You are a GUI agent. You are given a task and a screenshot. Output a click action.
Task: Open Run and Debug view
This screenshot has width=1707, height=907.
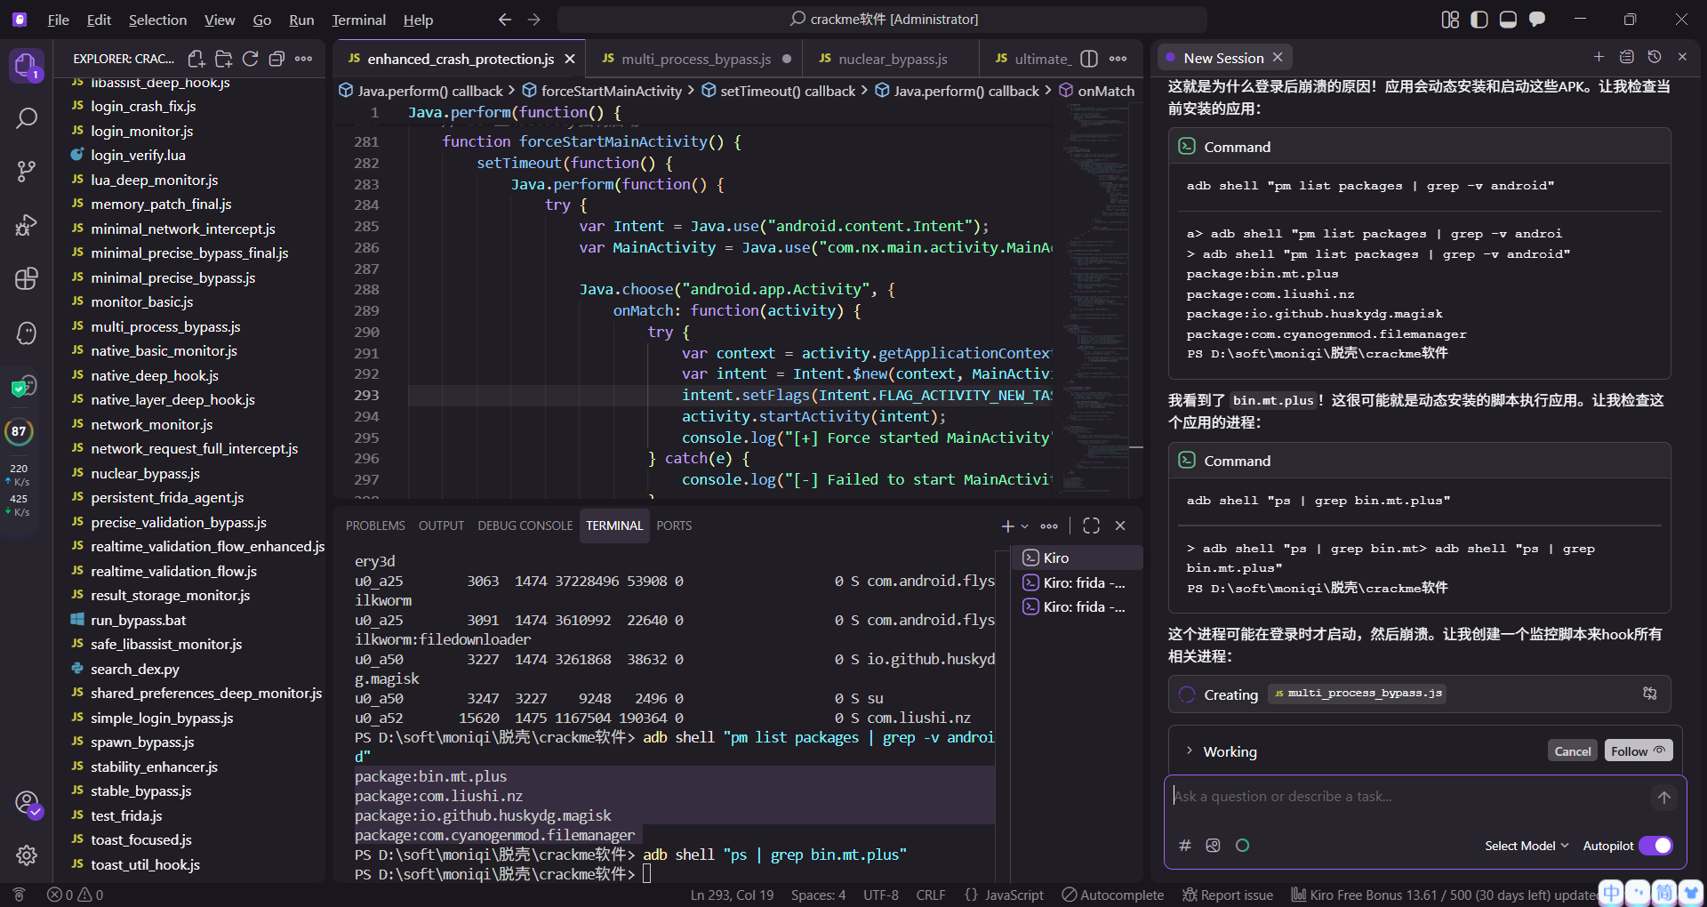27,225
